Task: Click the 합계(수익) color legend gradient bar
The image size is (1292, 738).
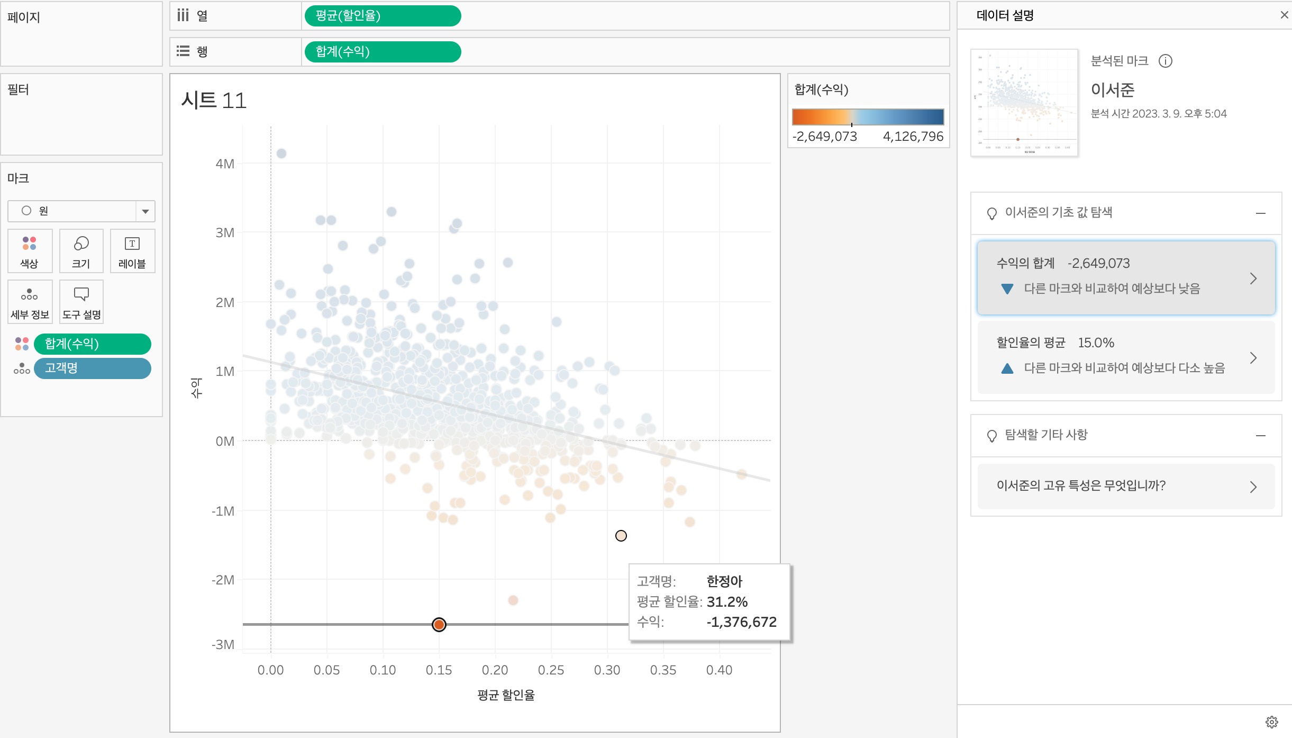Action: 868,116
